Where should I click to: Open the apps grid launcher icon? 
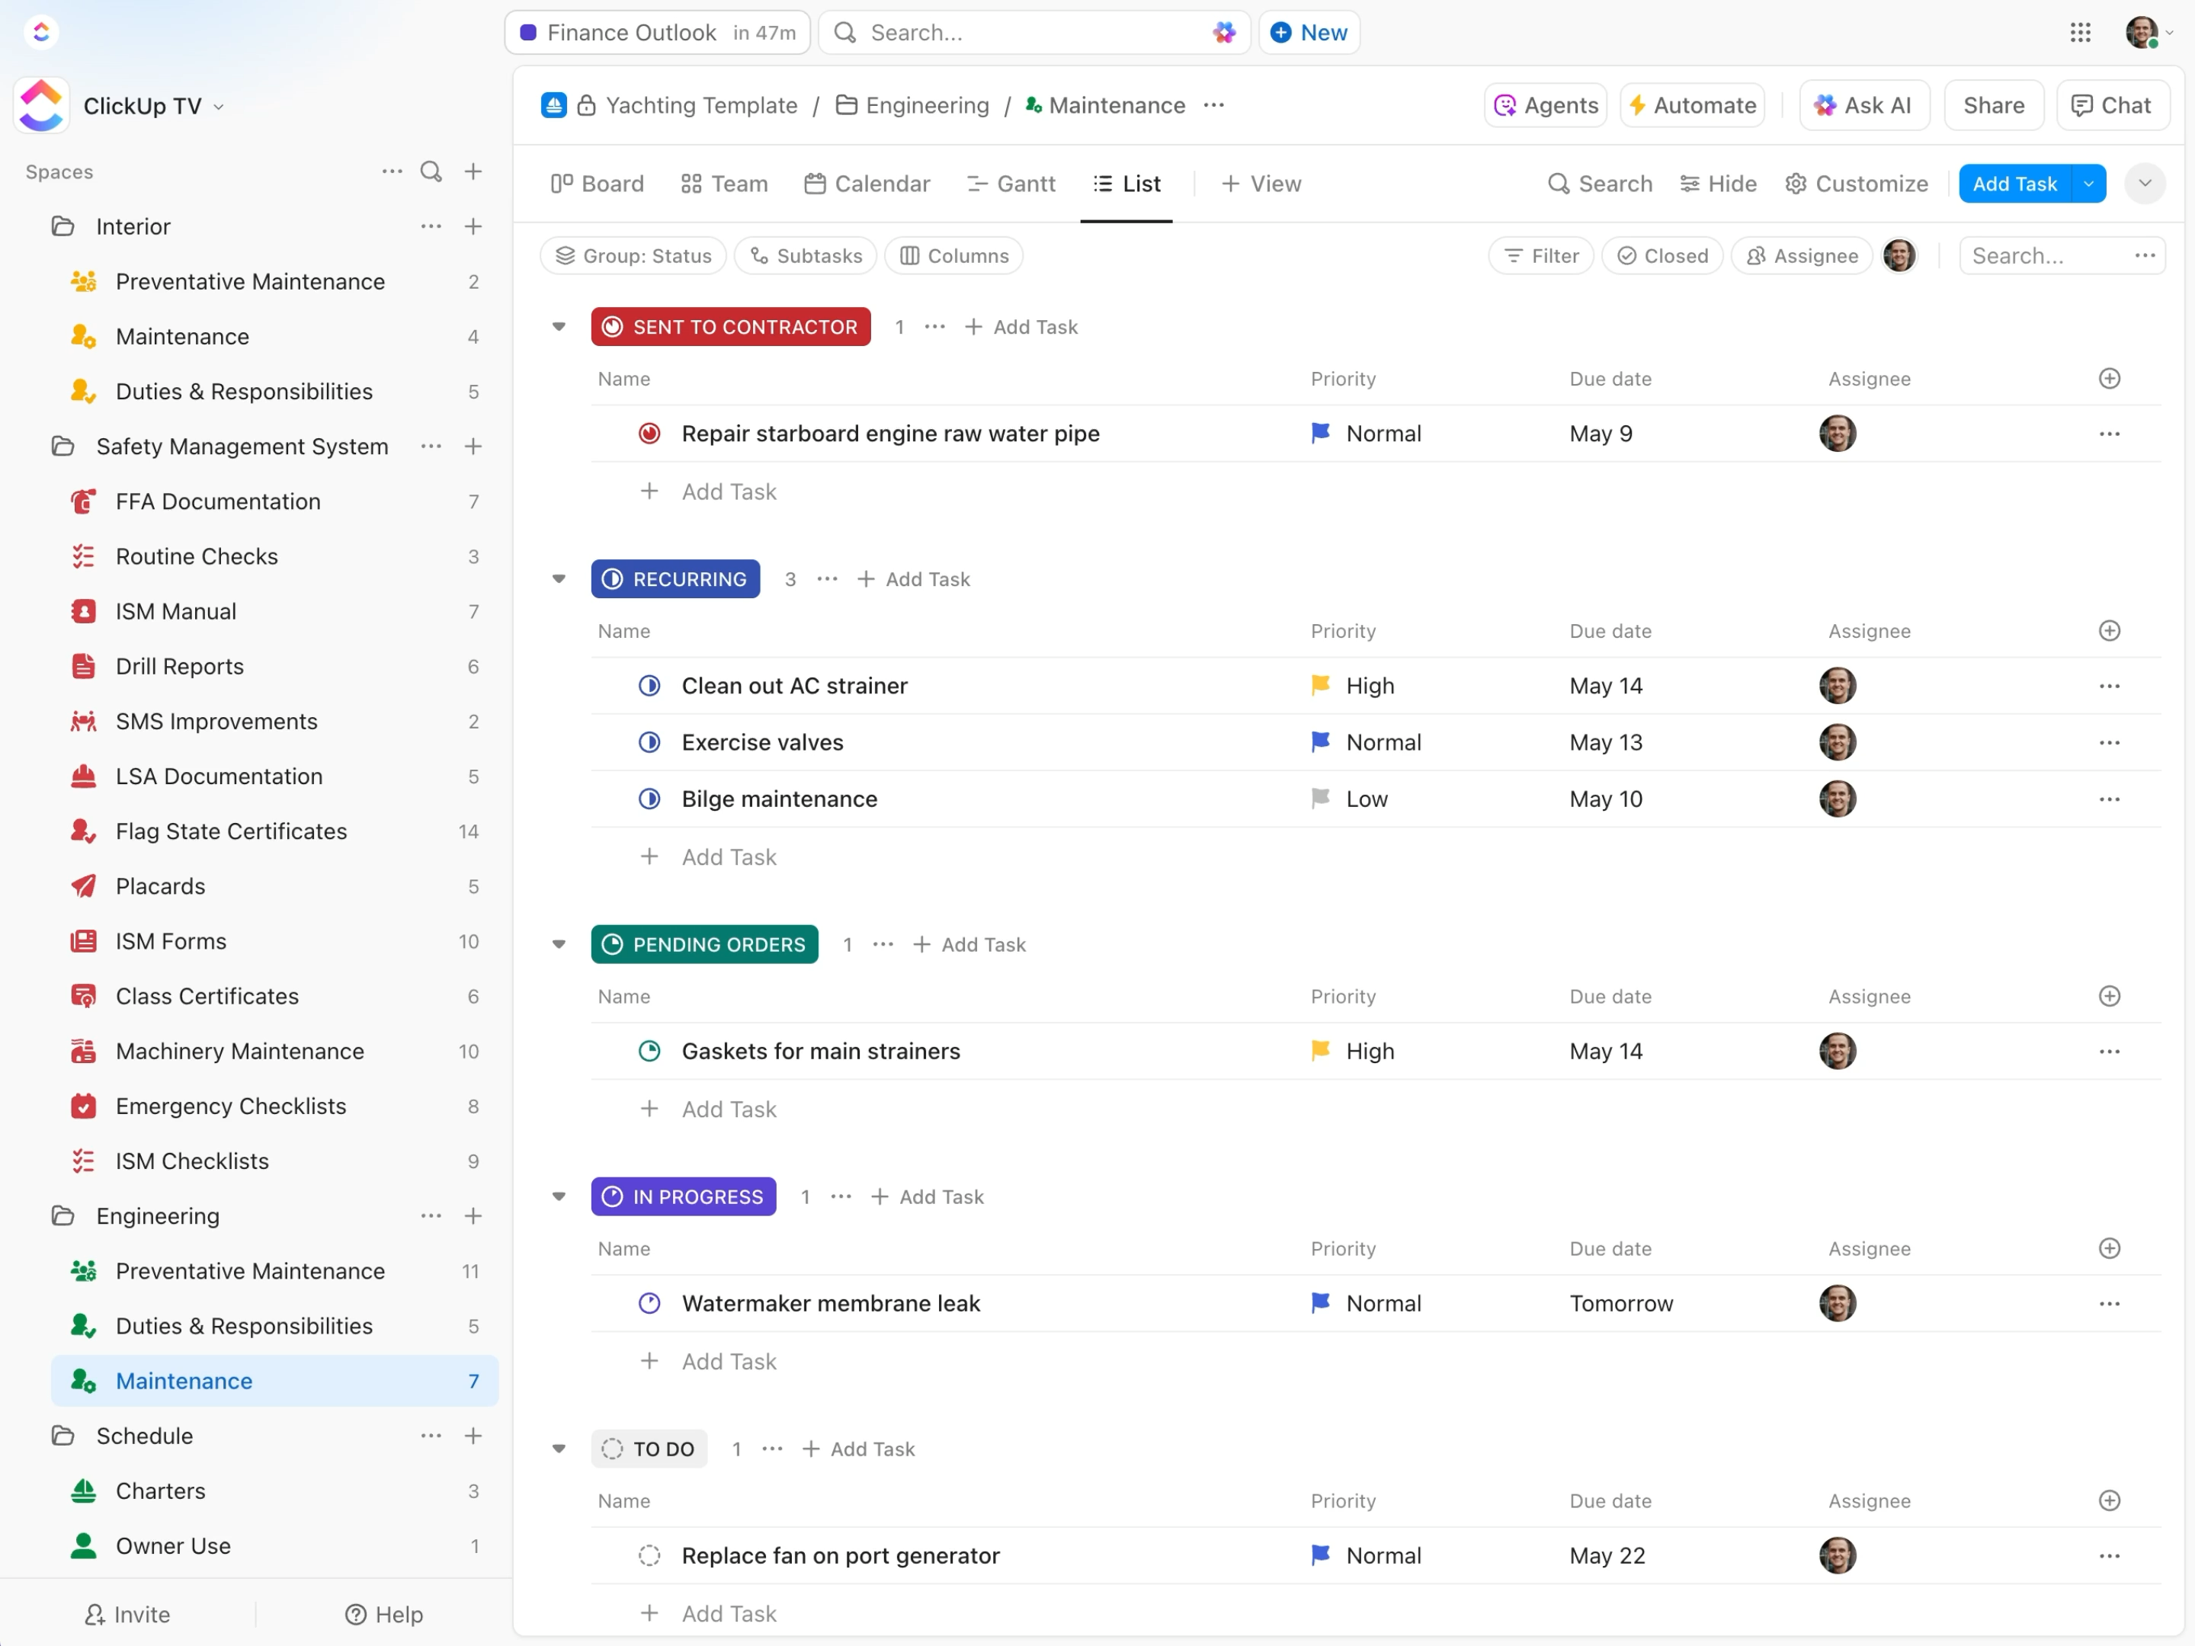tap(2080, 33)
